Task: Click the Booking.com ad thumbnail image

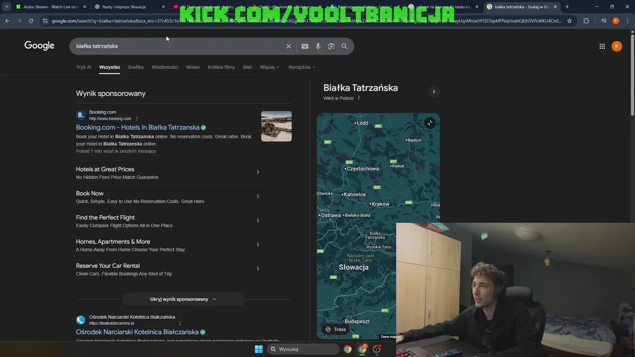Action: 276,126
